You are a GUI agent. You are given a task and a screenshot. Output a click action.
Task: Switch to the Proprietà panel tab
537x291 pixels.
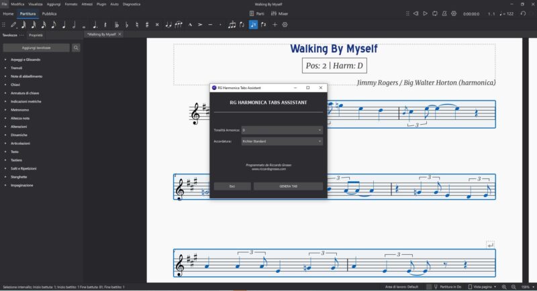36,36
